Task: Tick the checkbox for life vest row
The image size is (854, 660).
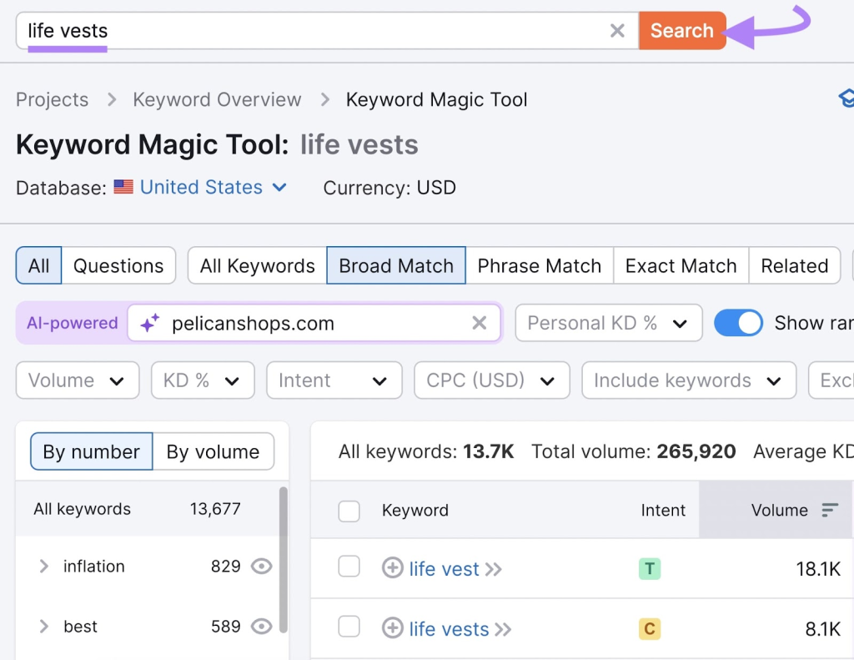Action: (x=349, y=567)
